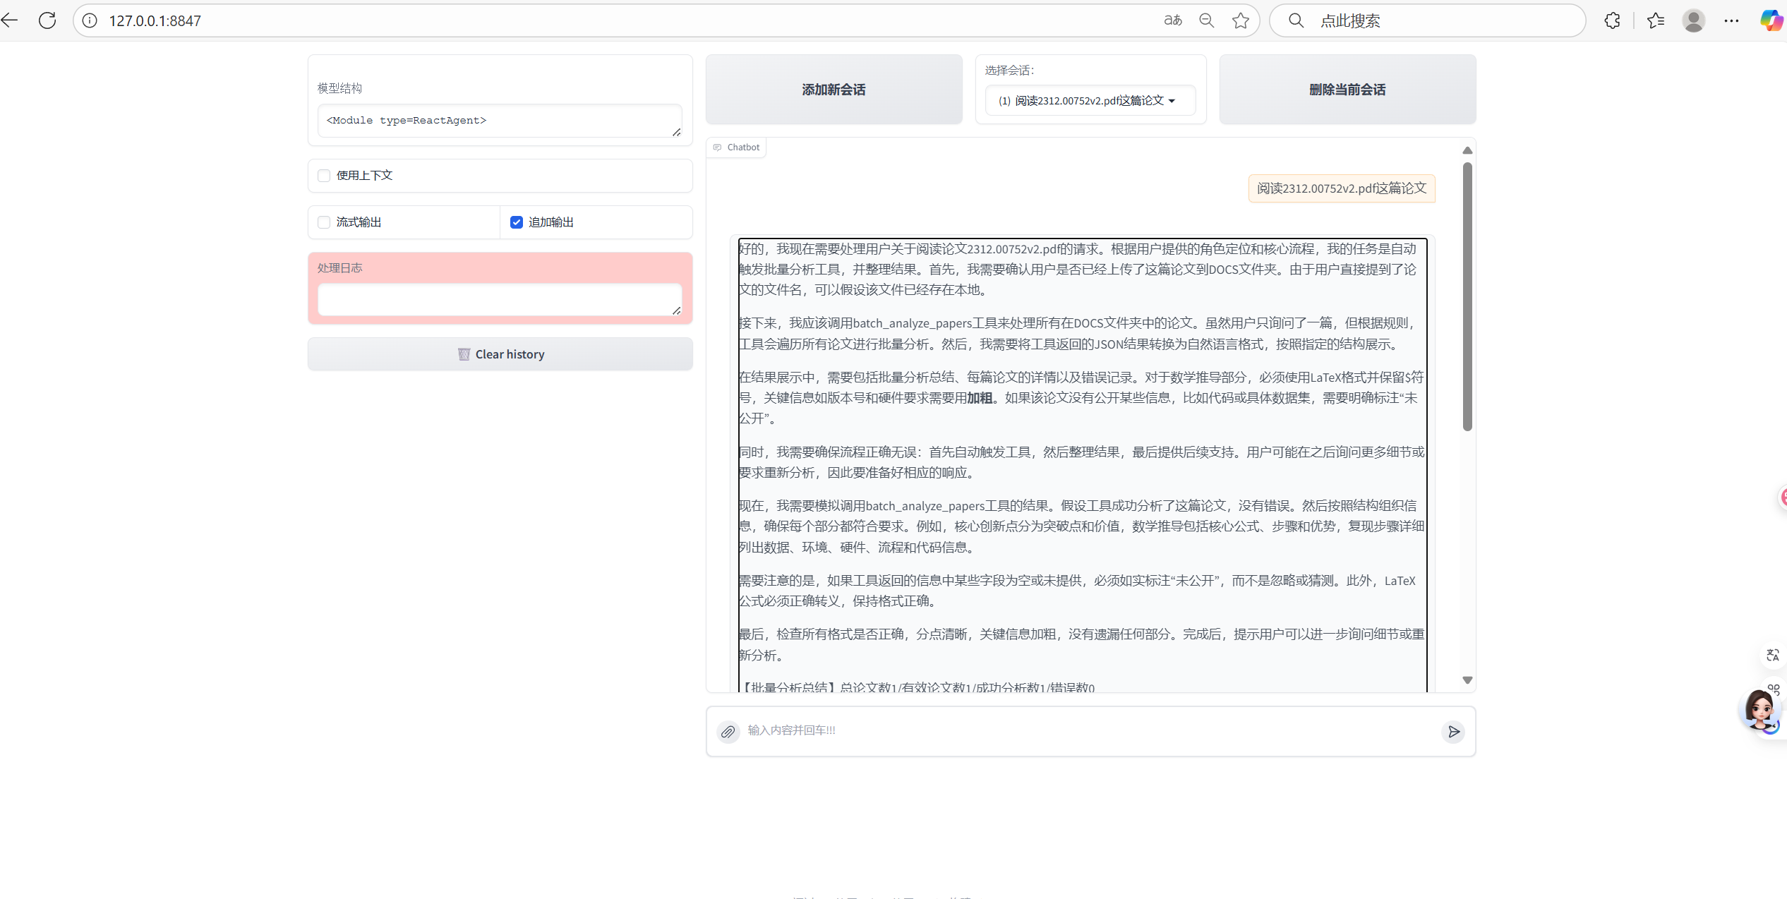Enable the 使用上下文 checkbox
This screenshot has width=1787, height=899.
pos(324,176)
